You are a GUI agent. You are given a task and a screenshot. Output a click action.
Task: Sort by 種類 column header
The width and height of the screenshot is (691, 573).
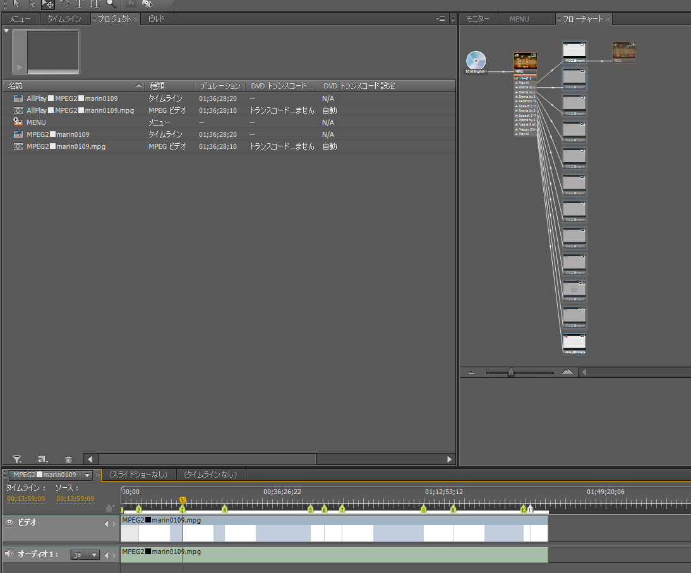click(x=170, y=85)
